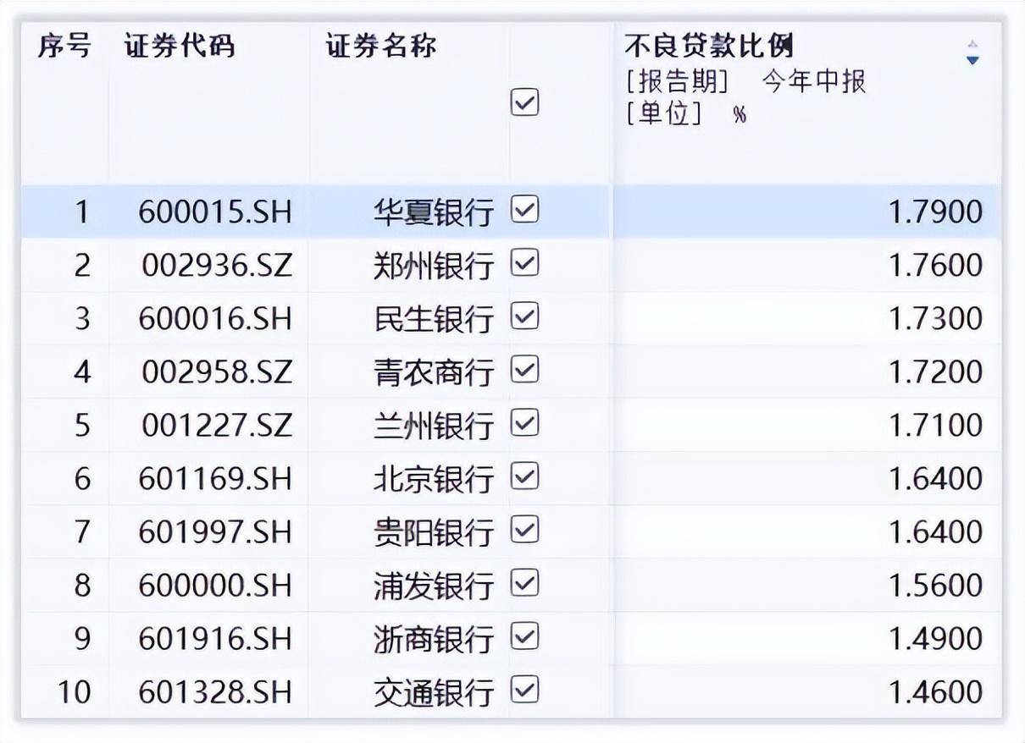Click the 序号 column header
1025x743 pixels.
coord(64,48)
